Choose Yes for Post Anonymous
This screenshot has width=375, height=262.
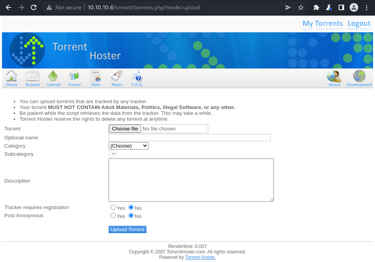(x=113, y=216)
